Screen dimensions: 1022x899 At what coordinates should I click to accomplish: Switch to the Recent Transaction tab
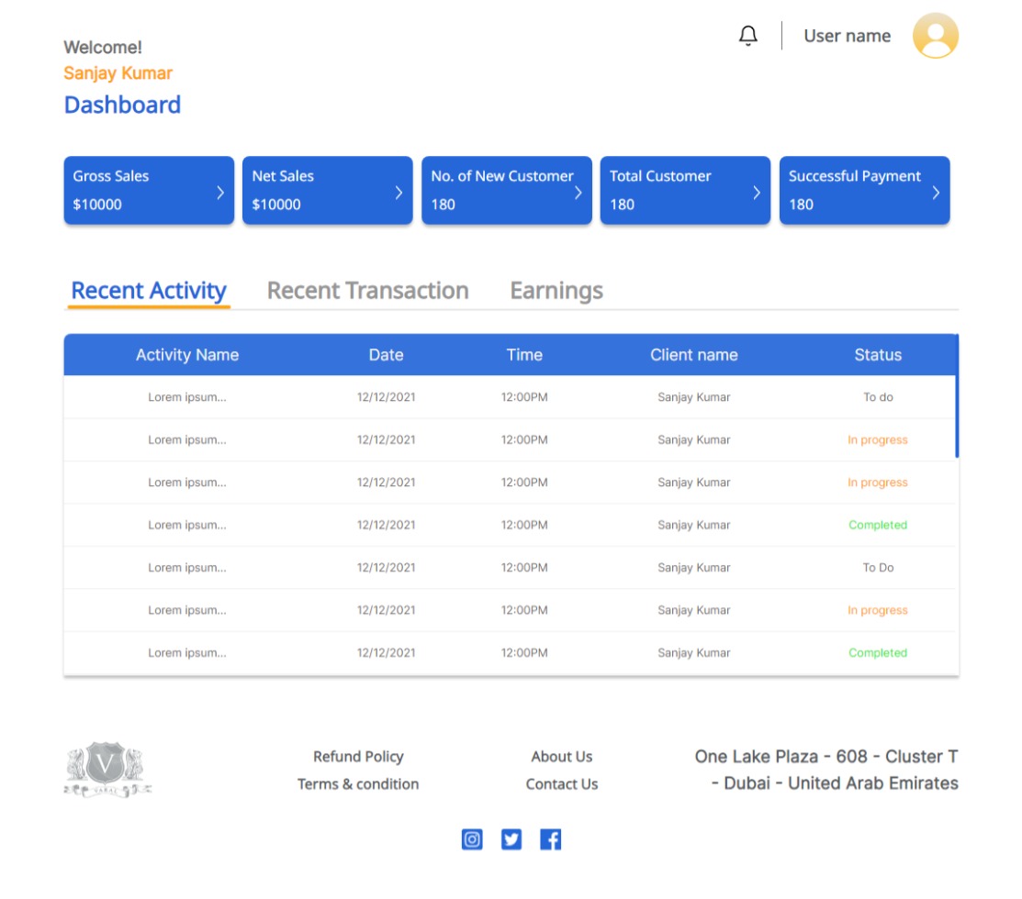pos(367,291)
